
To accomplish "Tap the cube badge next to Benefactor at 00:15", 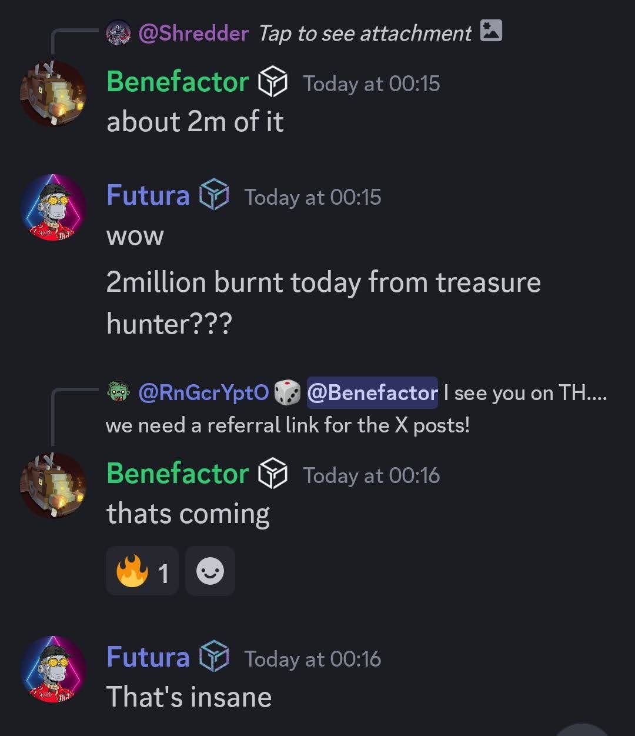I will click(273, 82).
